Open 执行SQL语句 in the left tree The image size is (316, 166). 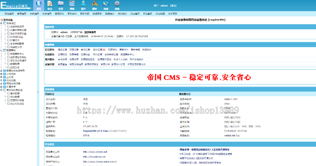17,104
